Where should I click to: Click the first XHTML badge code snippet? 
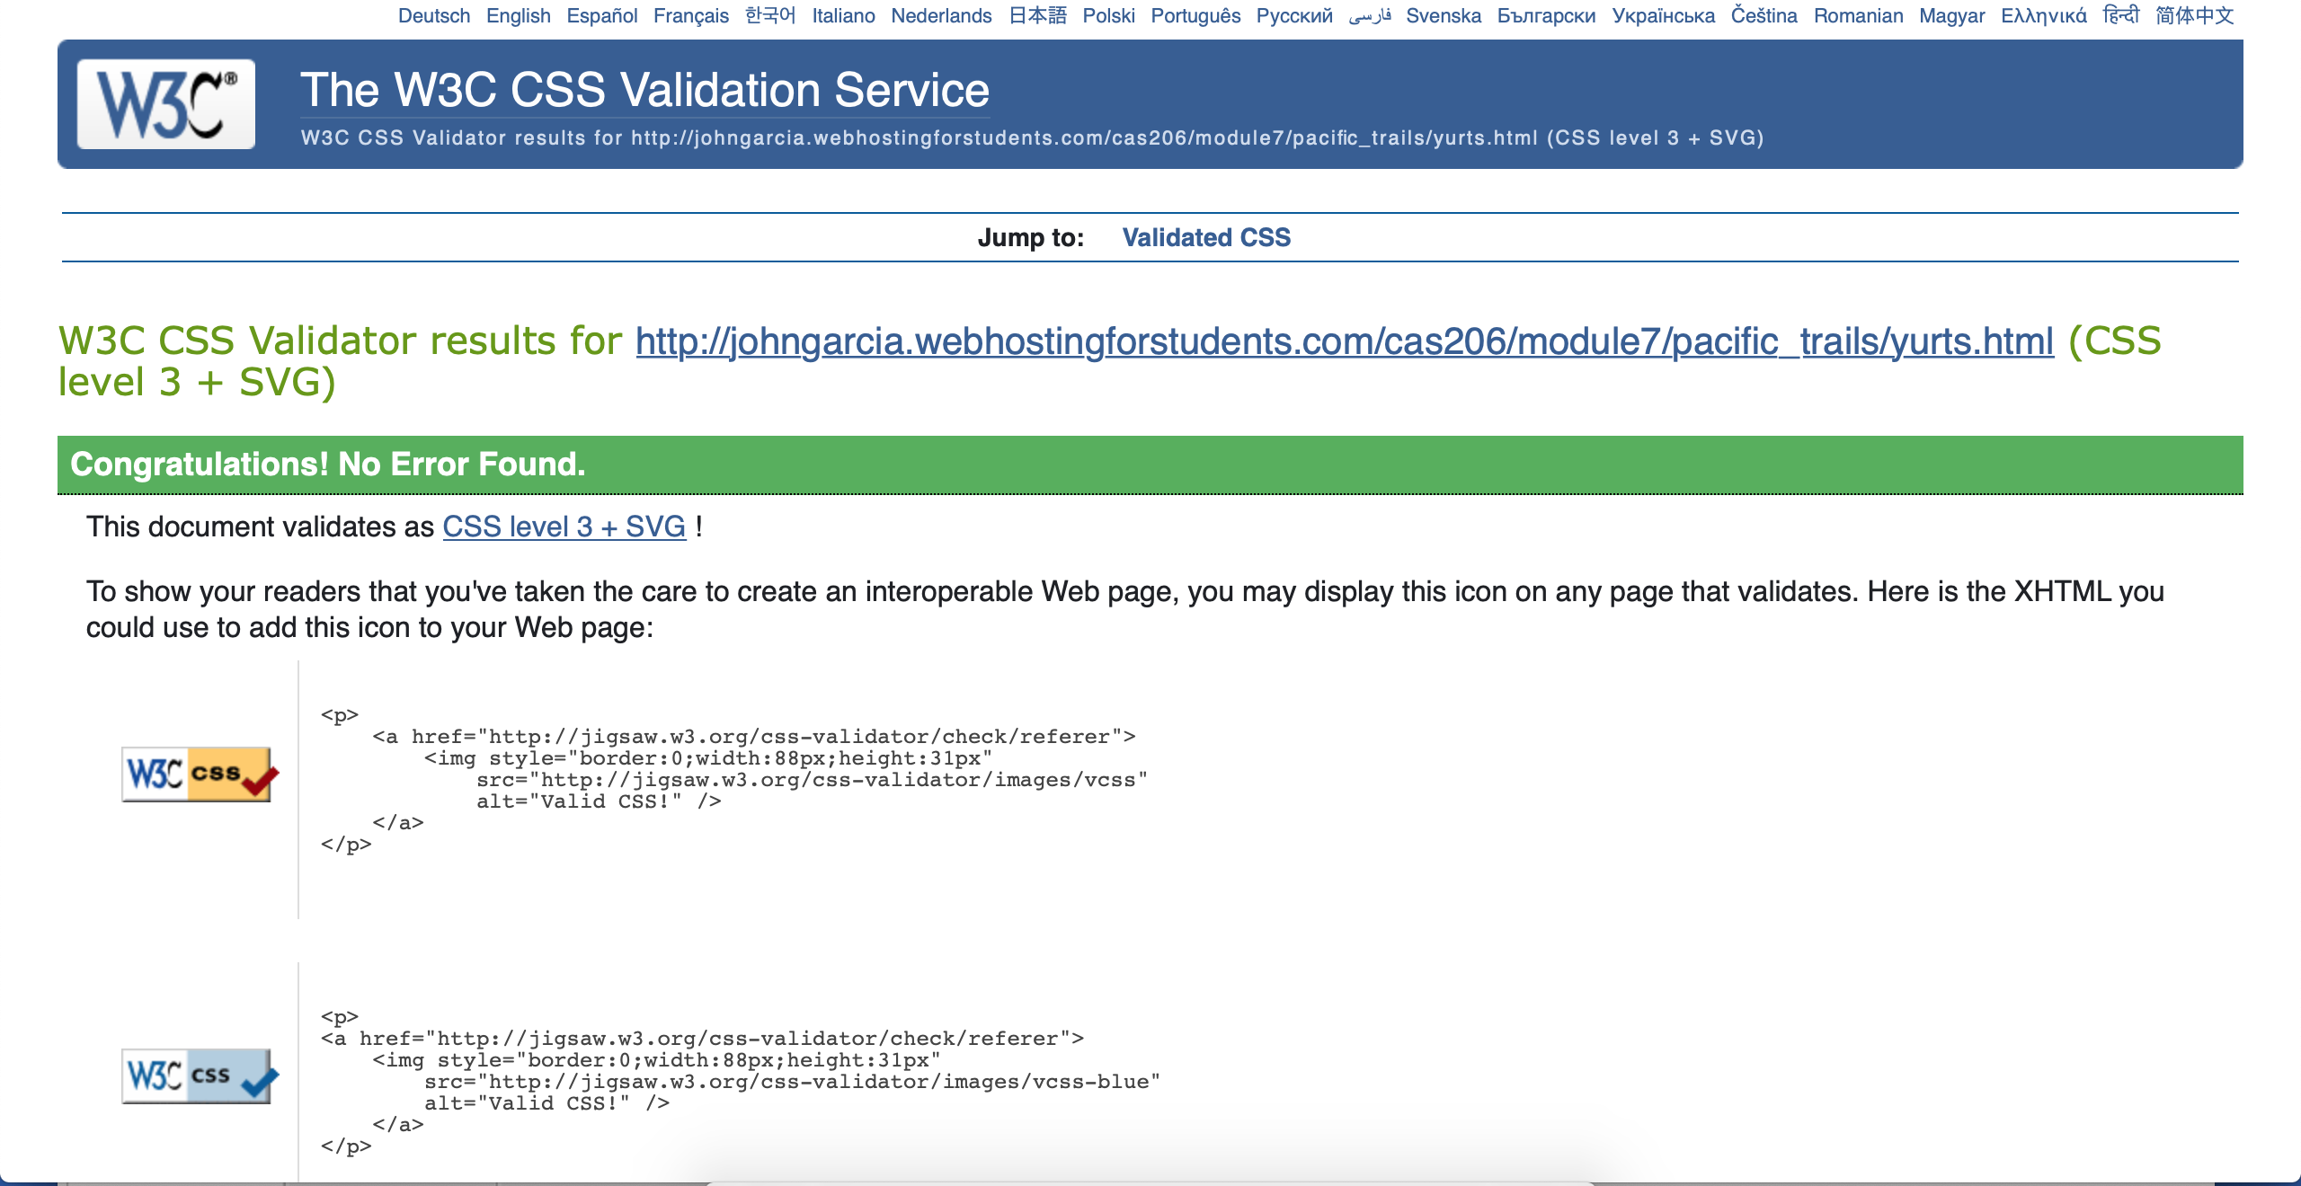[x=733, y=780]
